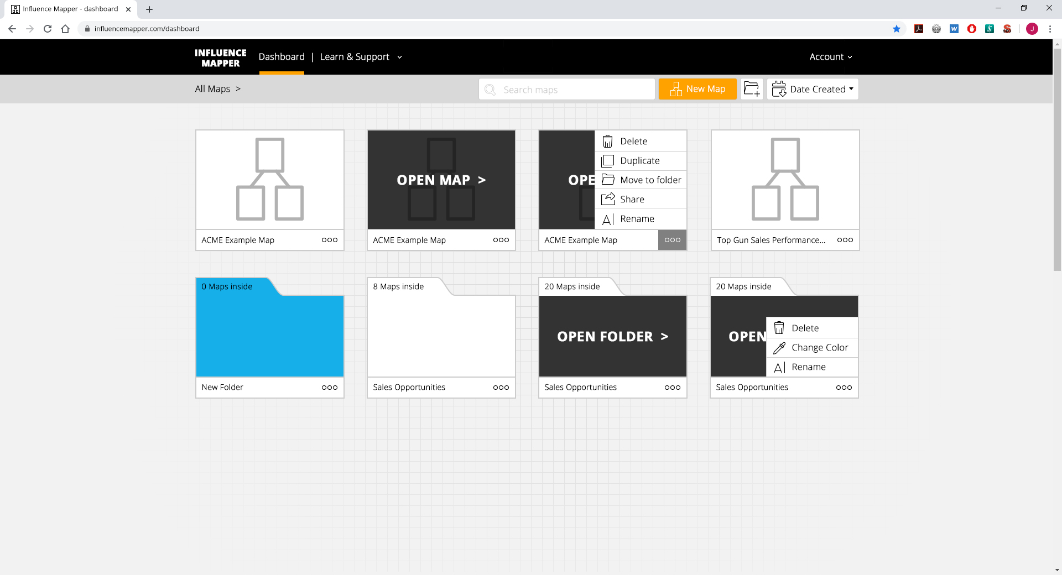
Task: Click the Adobe Acrobat extension icon
Action: (x=919, y=29)
